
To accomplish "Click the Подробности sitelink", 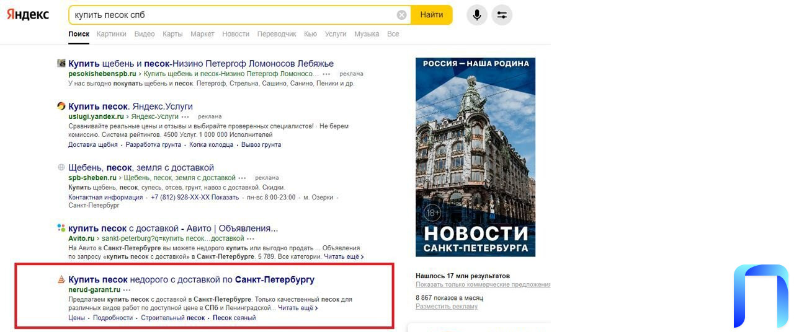I will 113,318.
